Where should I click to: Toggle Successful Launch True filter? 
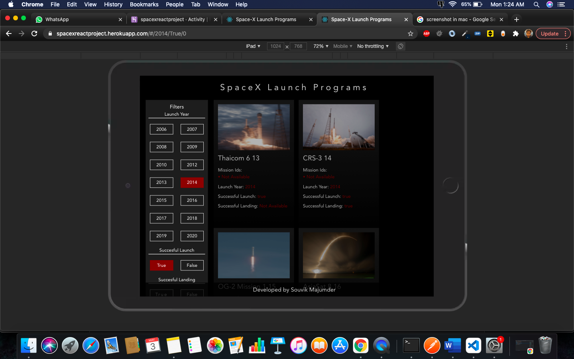tap(161, 265)
